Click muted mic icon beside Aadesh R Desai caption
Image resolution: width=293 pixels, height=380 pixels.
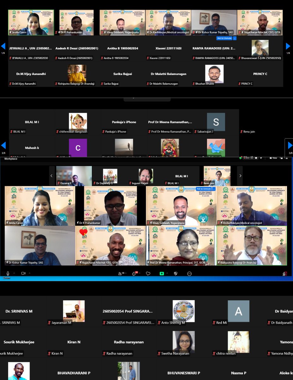56,58
